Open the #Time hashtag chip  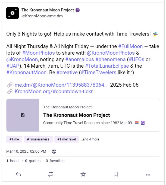pyautogui.click(x=14, y=139)
